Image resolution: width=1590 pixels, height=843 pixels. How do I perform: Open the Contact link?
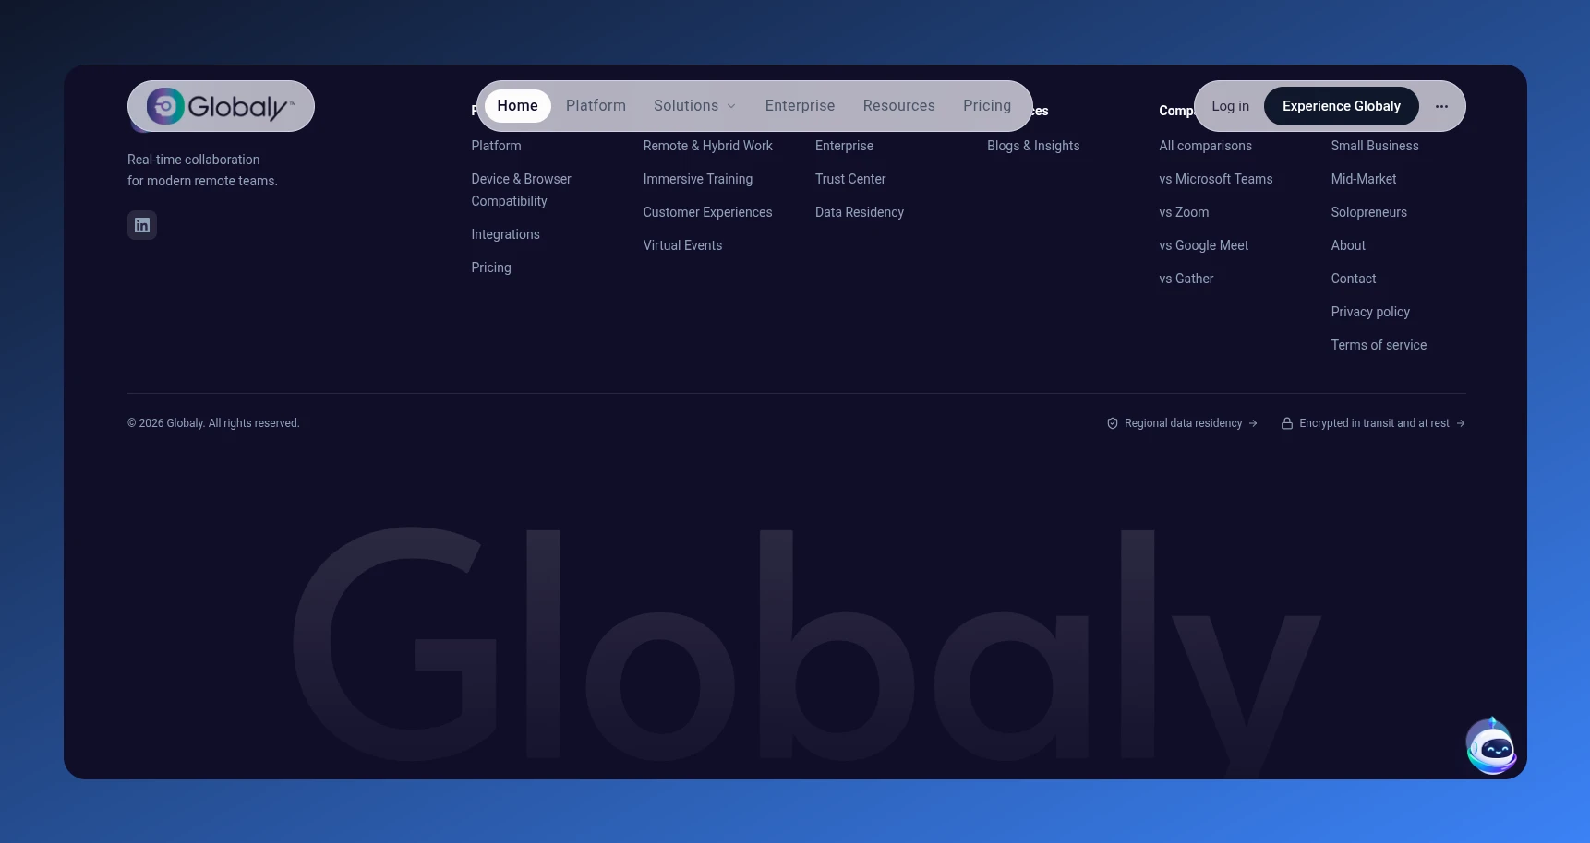(1354, 279)
